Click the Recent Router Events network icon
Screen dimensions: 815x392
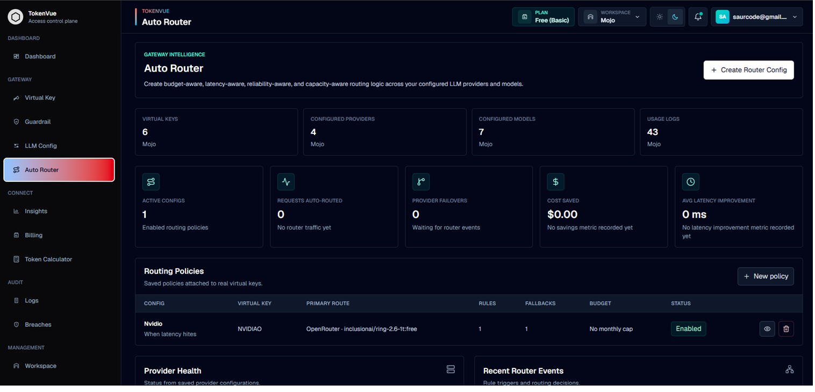click(789, 369)
